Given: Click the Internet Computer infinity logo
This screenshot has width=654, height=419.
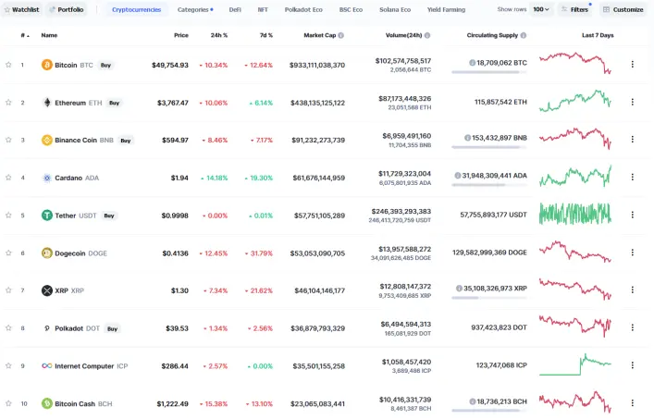Looking at the screenshot, I should tap(46, 366).
